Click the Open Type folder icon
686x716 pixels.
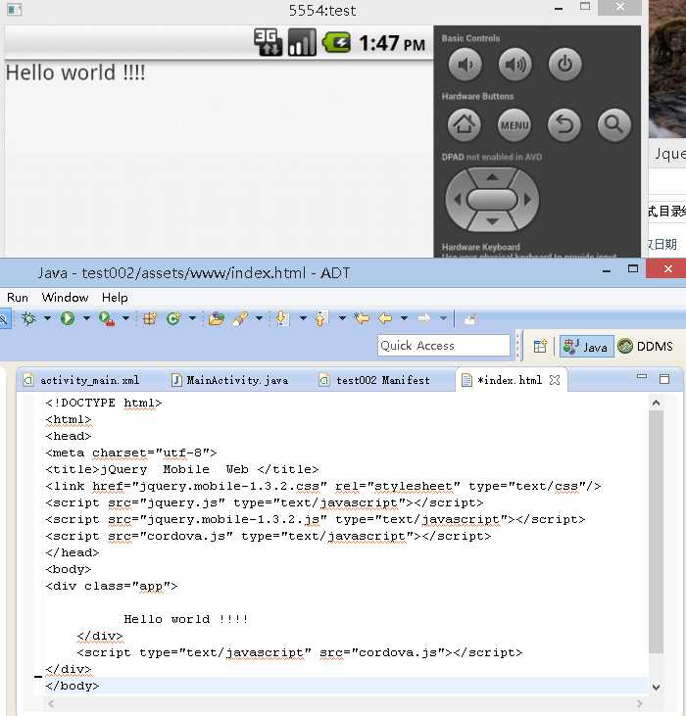coord(216,318)
